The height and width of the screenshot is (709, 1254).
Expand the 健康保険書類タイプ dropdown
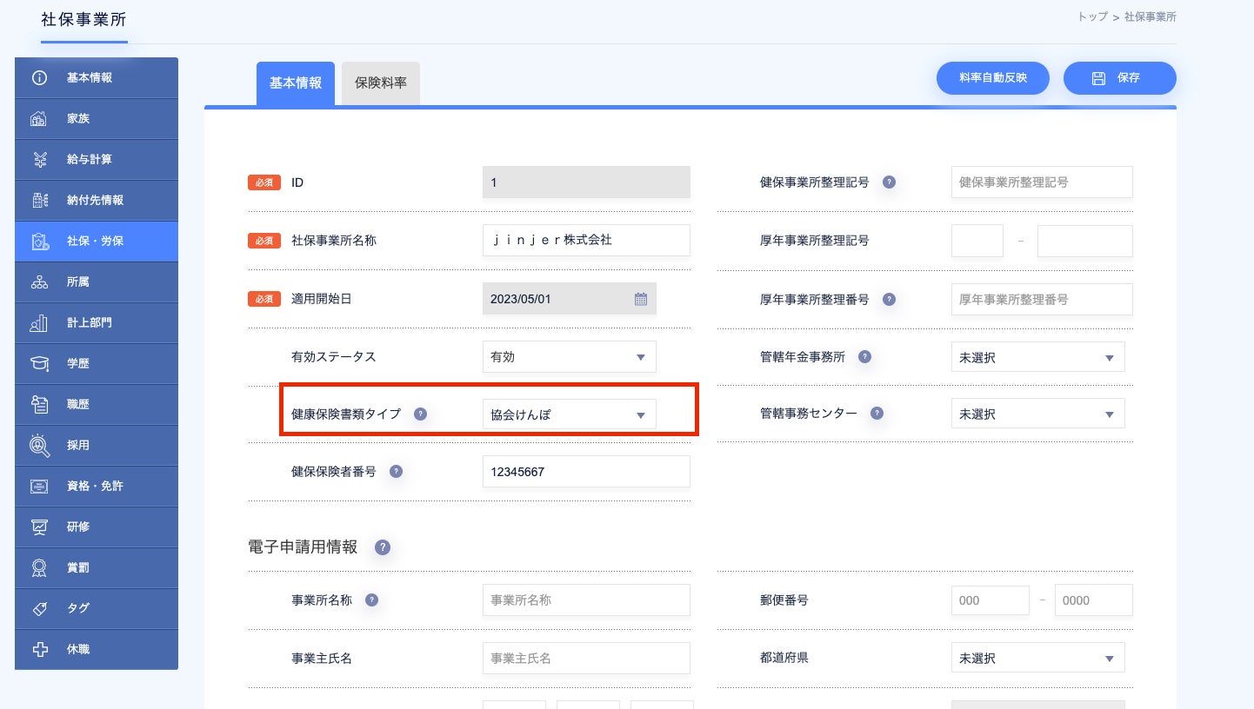569,414
